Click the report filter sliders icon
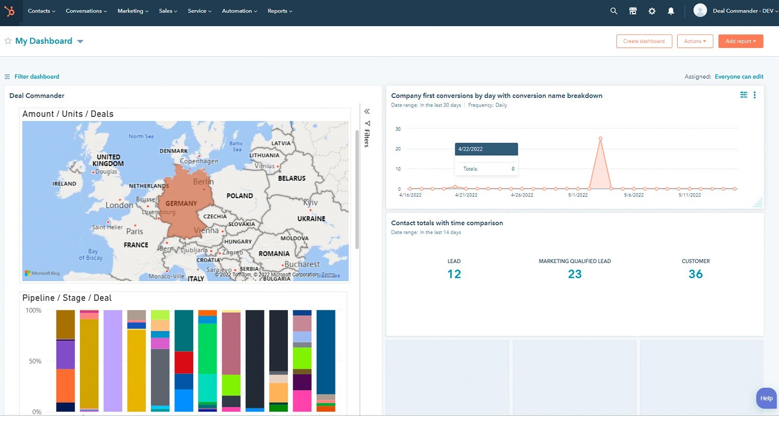The width and height of the screenshot is (779, 438). pyautogui.click(x=743, y=95)
